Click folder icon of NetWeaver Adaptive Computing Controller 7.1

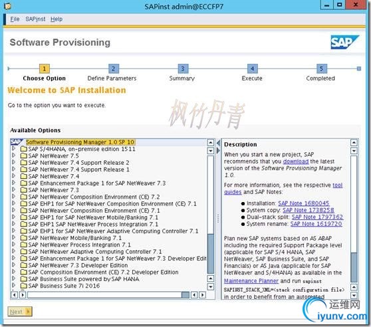24,252
